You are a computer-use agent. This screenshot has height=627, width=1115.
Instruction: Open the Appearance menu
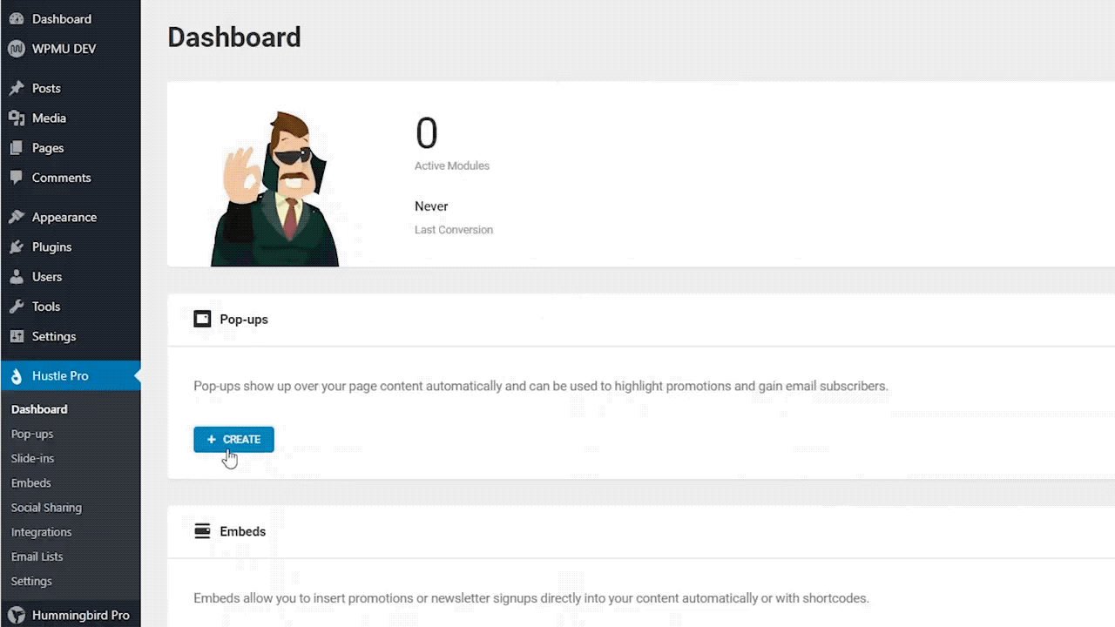[x=70, y=217]
